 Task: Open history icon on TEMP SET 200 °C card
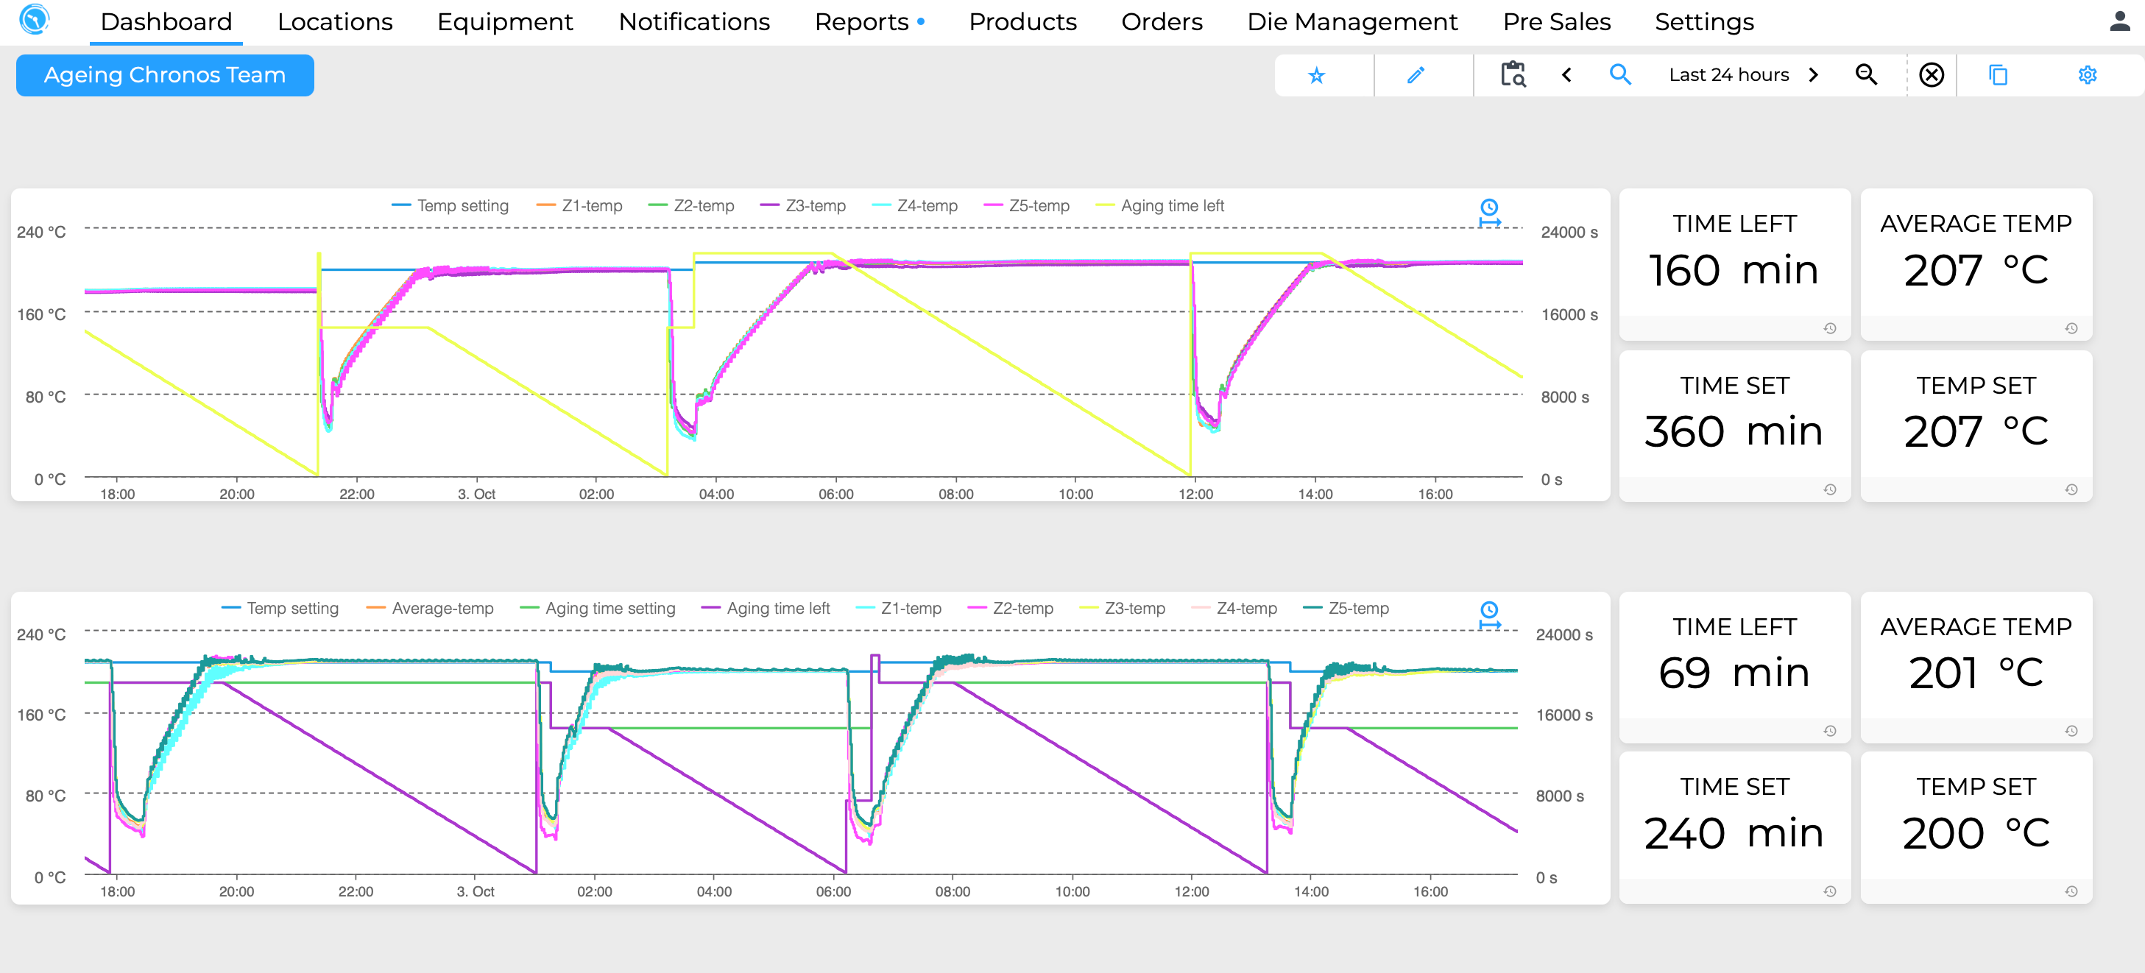pyautogui.click(x=2071, y=891)
